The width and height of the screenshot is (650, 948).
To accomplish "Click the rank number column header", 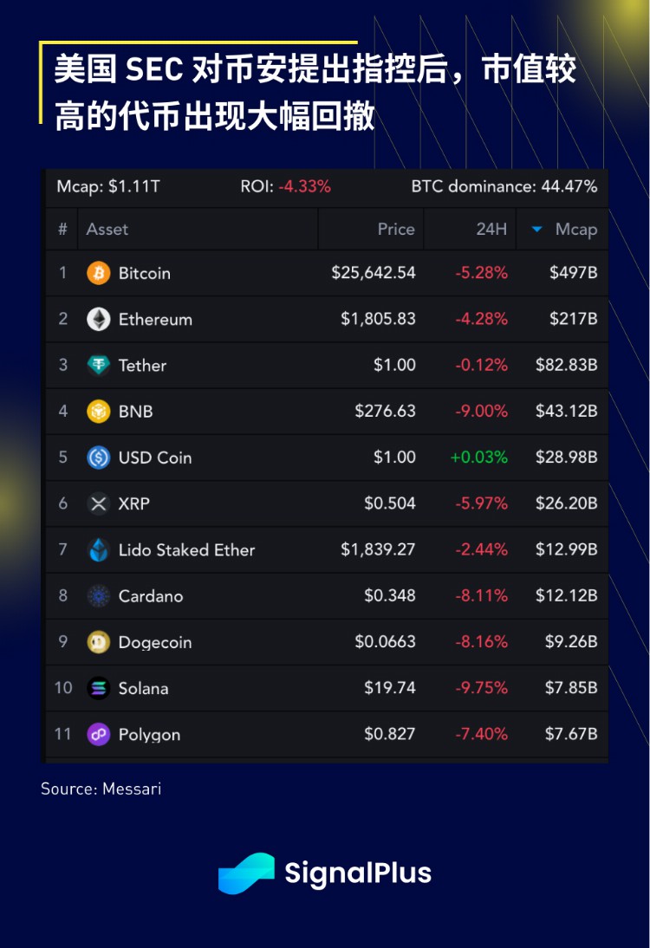I will tap(62, 230).
